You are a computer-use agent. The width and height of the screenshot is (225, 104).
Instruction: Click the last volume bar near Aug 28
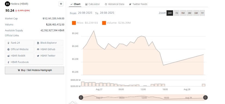tap(204, 85)
